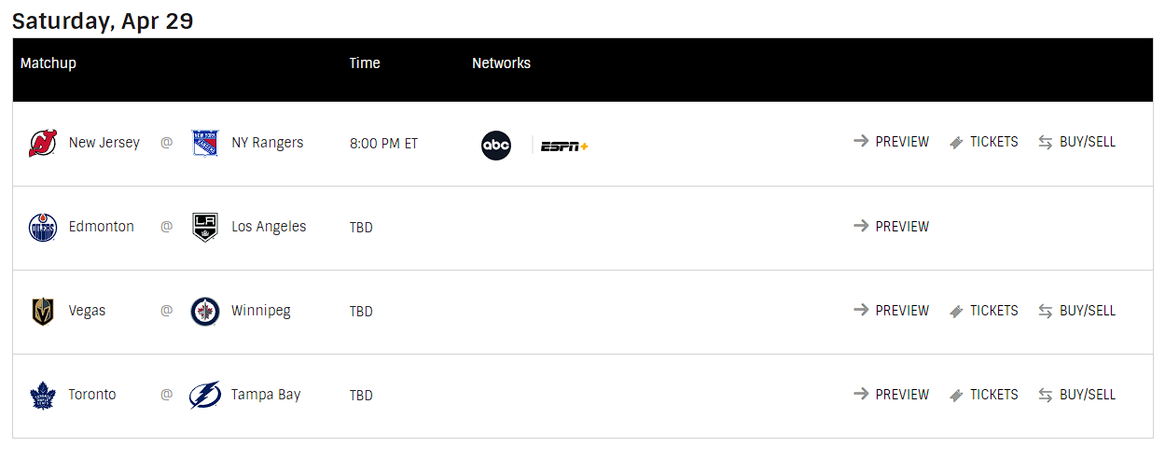Click the ABC network logo

496,146
